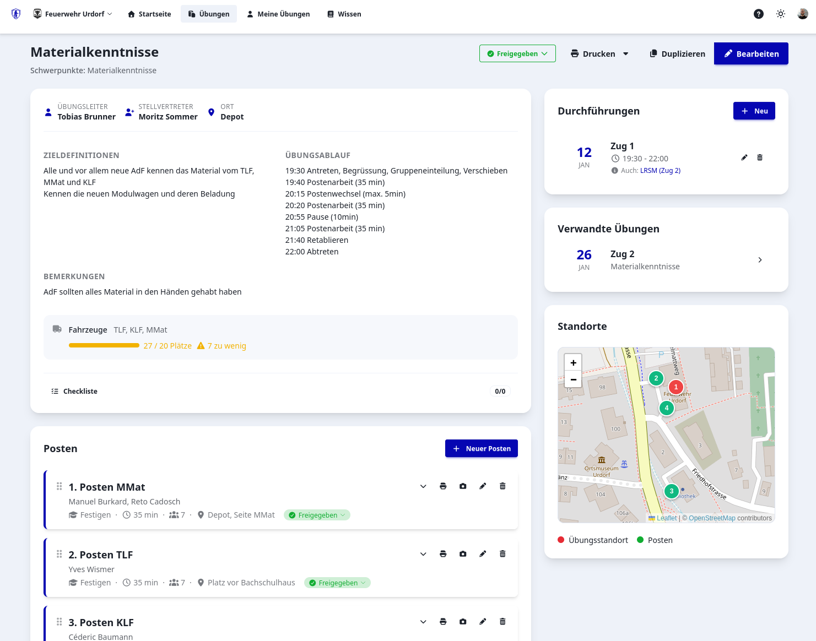
Task: Select red map marker number 1
Action: pyautogui.click(x=676, y=387)
